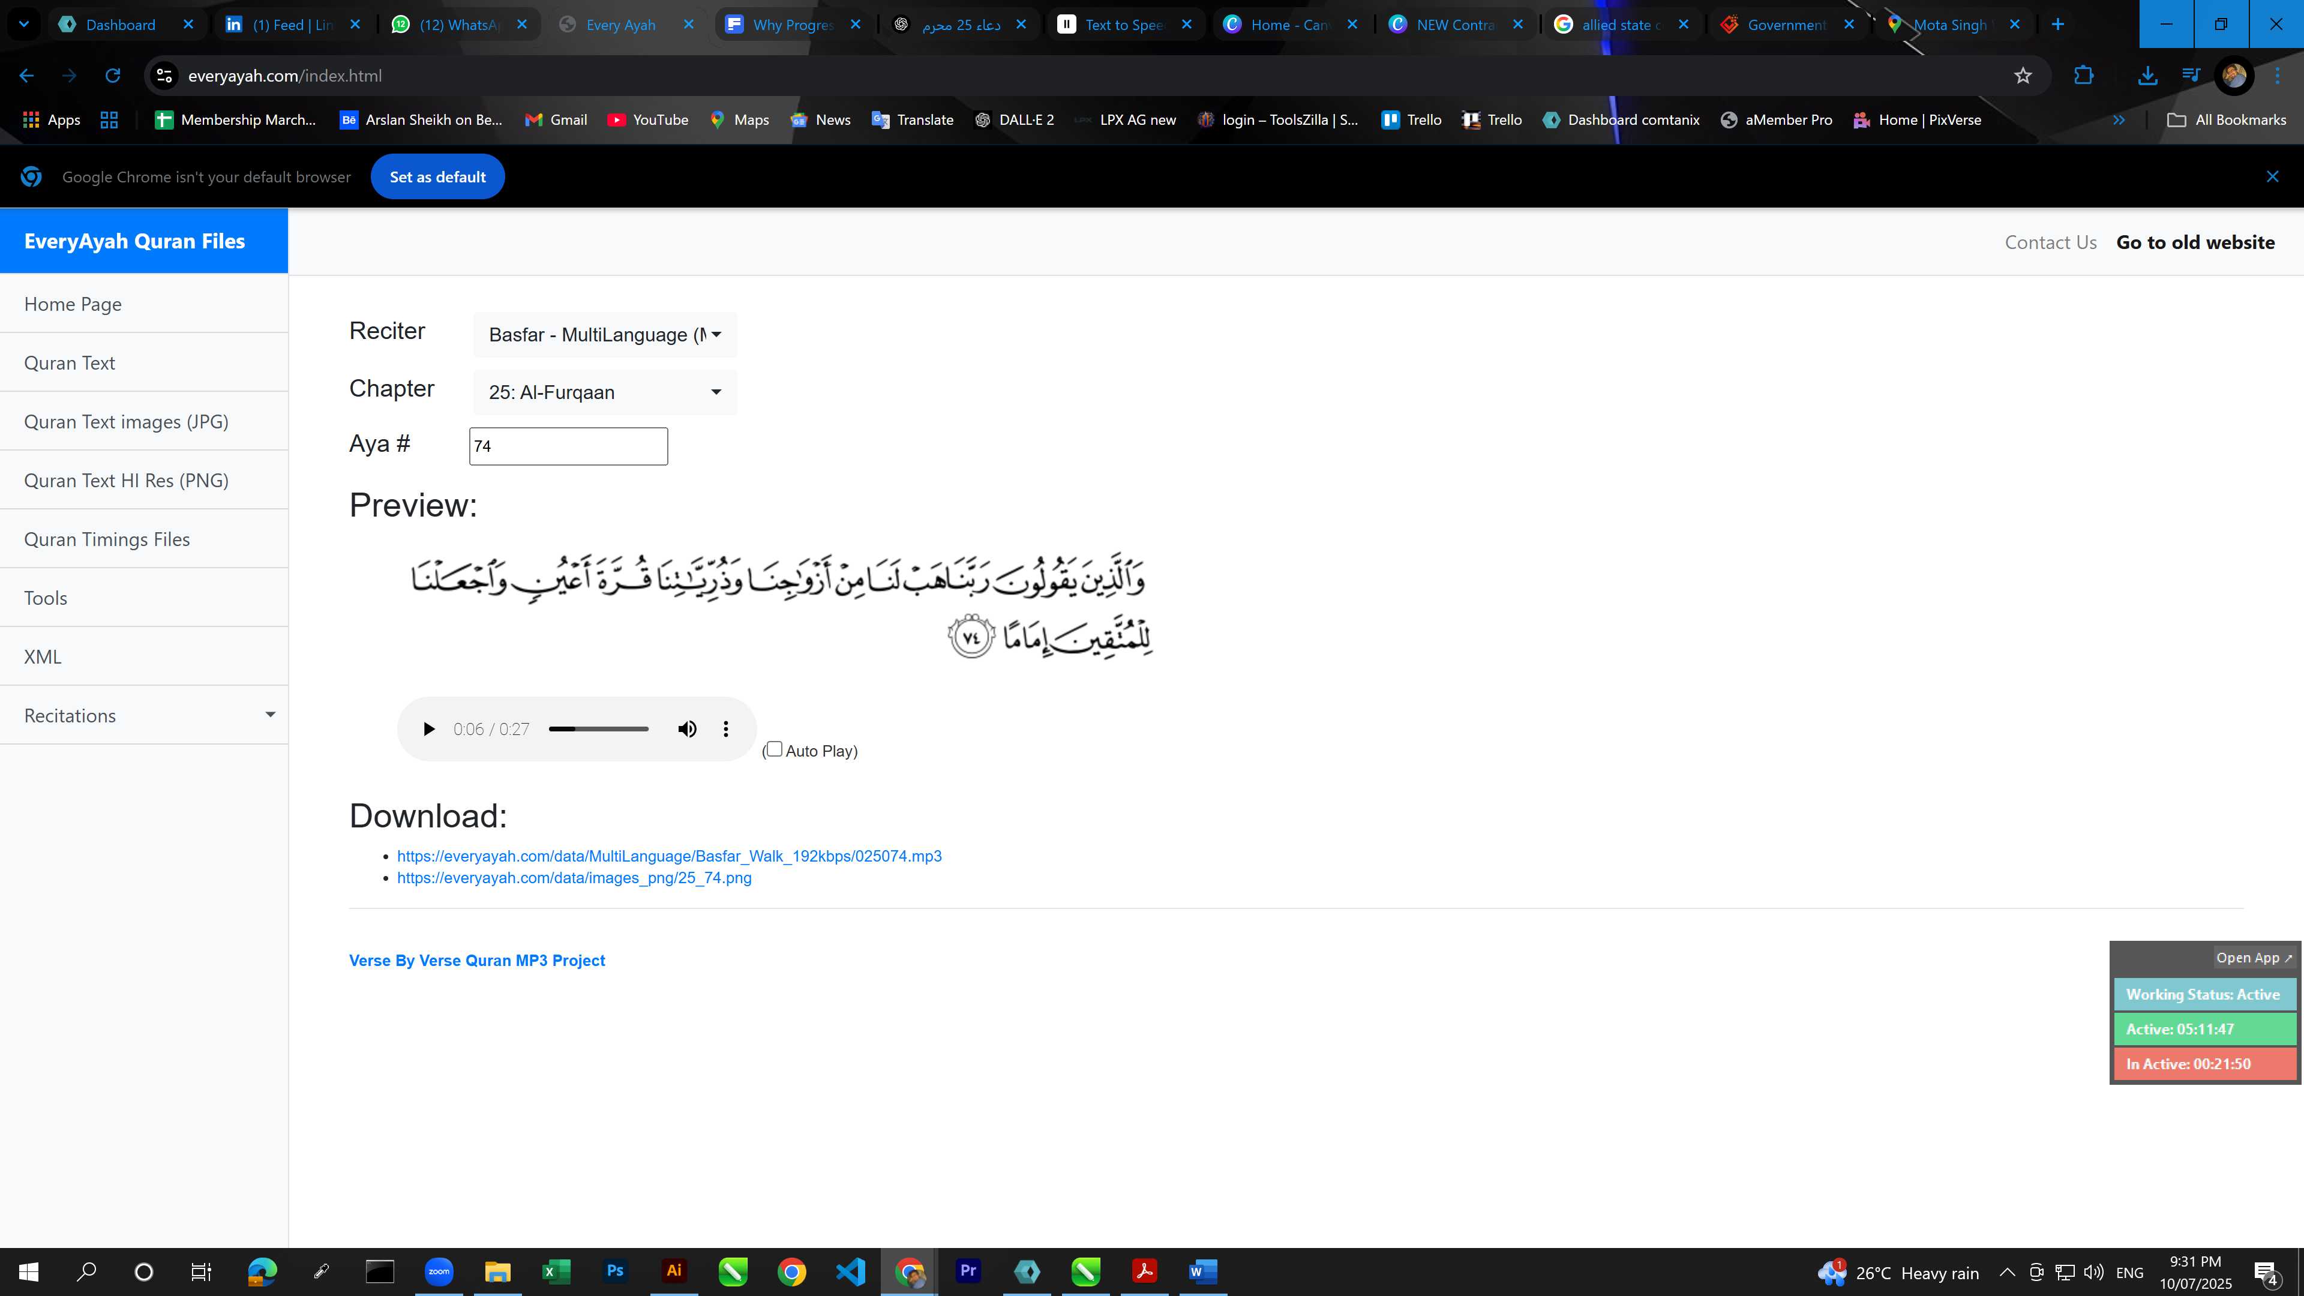Open the All Bookmarks folder
2304x1296 pixels.
(x=2226, y=120)
